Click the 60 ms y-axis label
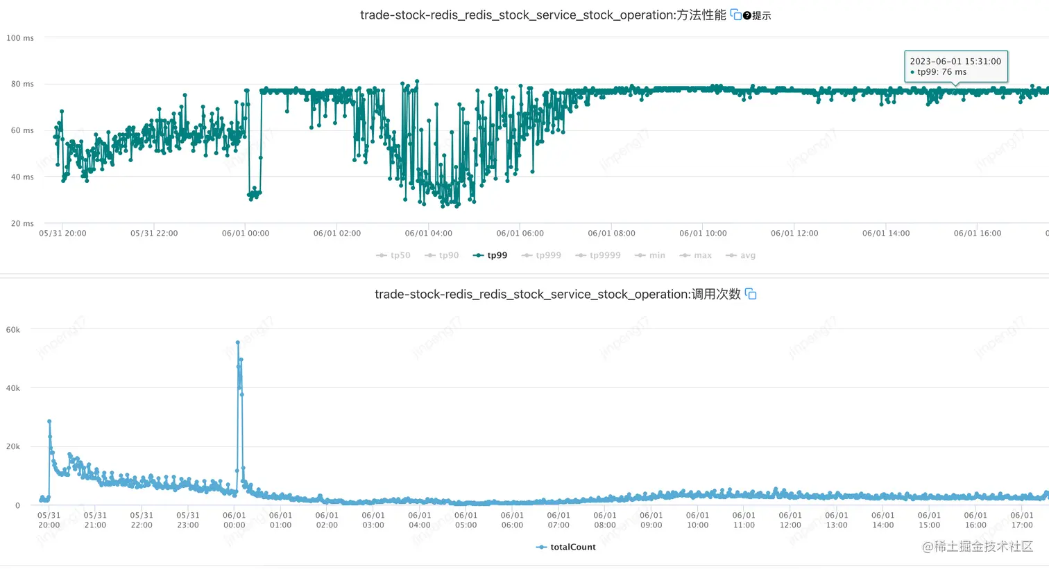This screenshot has width=1049, height=569. [x=22, y=130]
